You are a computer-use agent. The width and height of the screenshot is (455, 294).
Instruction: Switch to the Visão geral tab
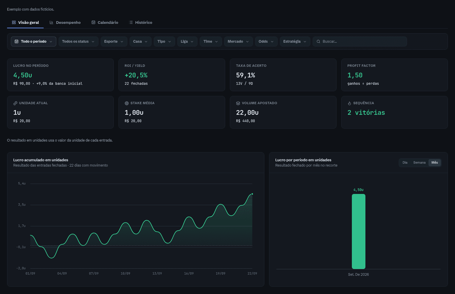[25, 22]
